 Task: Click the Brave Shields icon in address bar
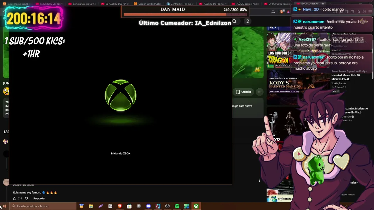click(x=282, y=12)
